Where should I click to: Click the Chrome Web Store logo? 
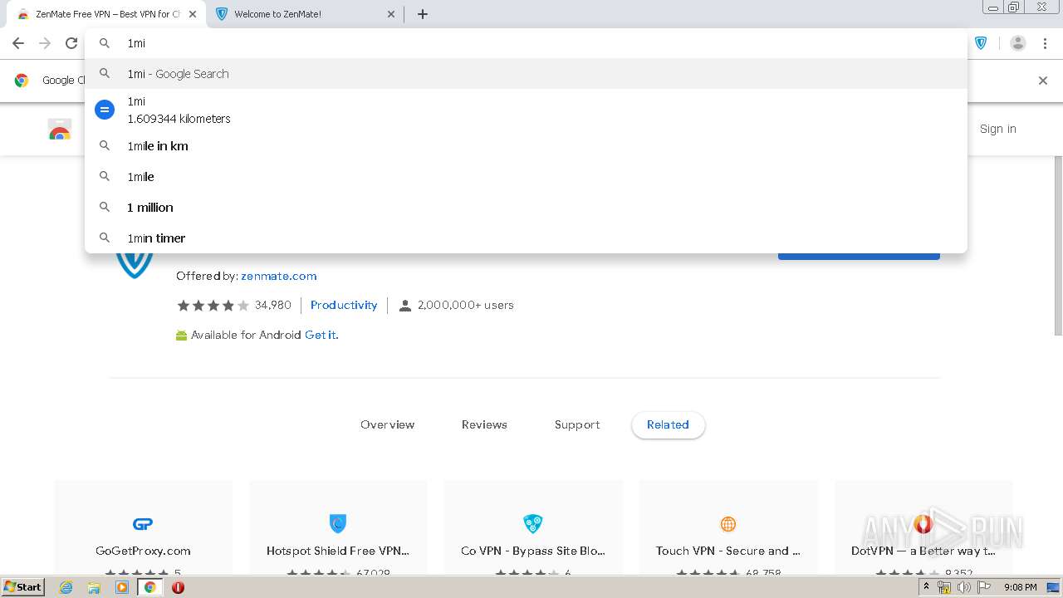point(60,130)
